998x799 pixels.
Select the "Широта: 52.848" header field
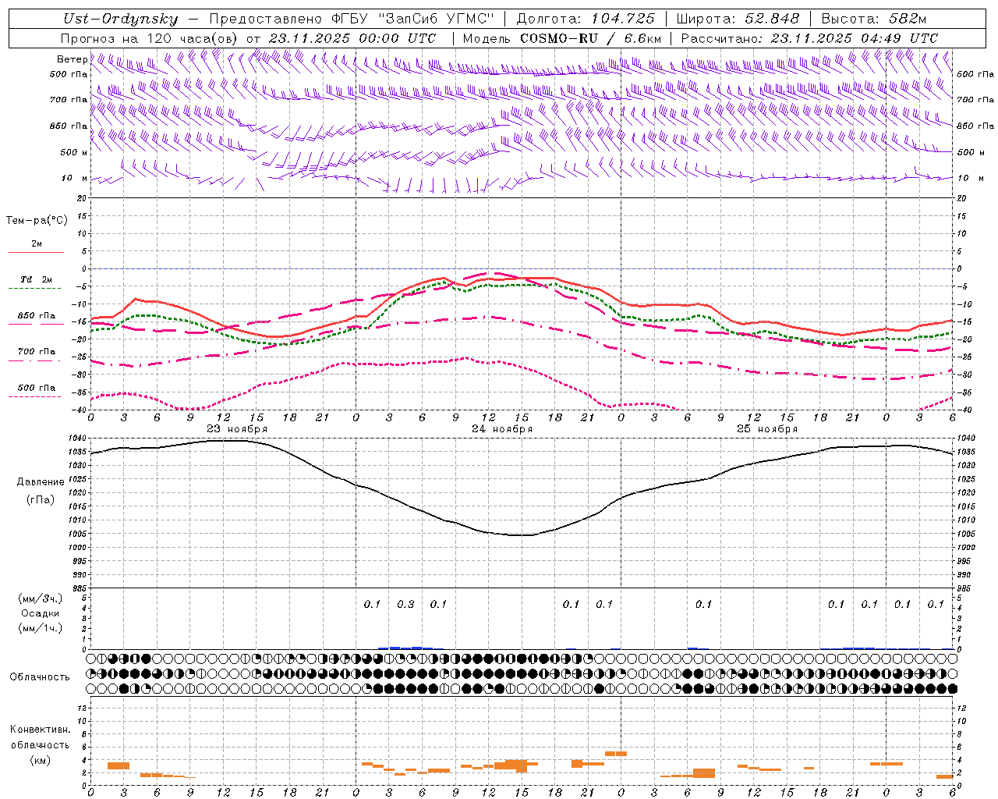click(738, 19)
